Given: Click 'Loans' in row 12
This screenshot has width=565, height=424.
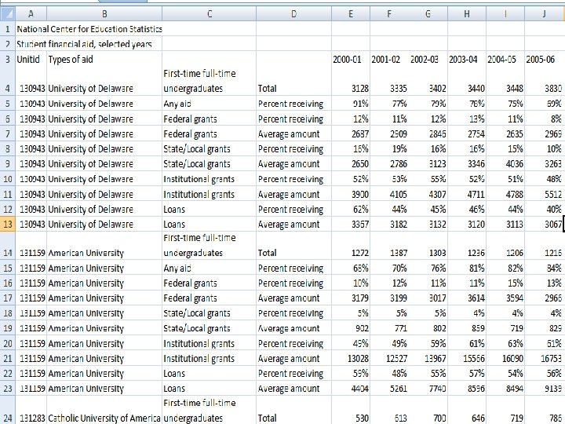Looking at the screenshot, I should tap(174, 210).
